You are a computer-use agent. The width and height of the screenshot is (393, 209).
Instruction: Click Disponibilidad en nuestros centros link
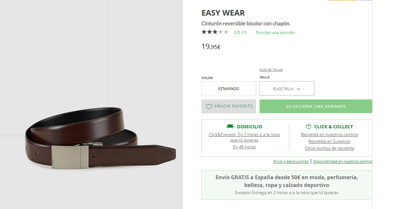coord(342,161)
